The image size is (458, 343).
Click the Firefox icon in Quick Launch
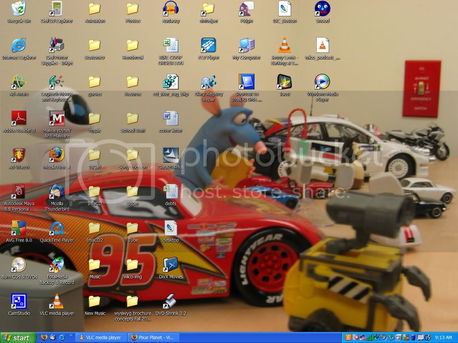(44, 338)
